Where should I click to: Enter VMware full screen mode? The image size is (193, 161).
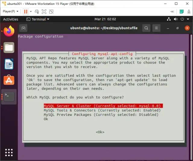44,11
